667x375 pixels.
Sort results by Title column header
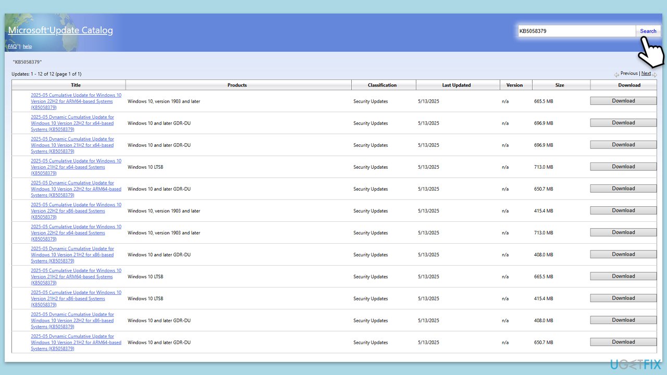(x=76, y=85)
